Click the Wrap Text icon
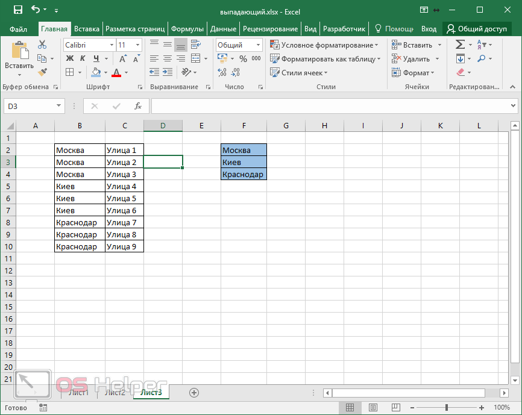The height and width of the screenshot is (415, 522). click(195, 45)
